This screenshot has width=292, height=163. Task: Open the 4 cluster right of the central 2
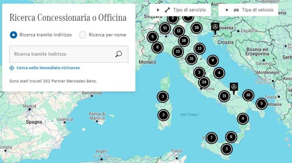(x=219, y=73)
